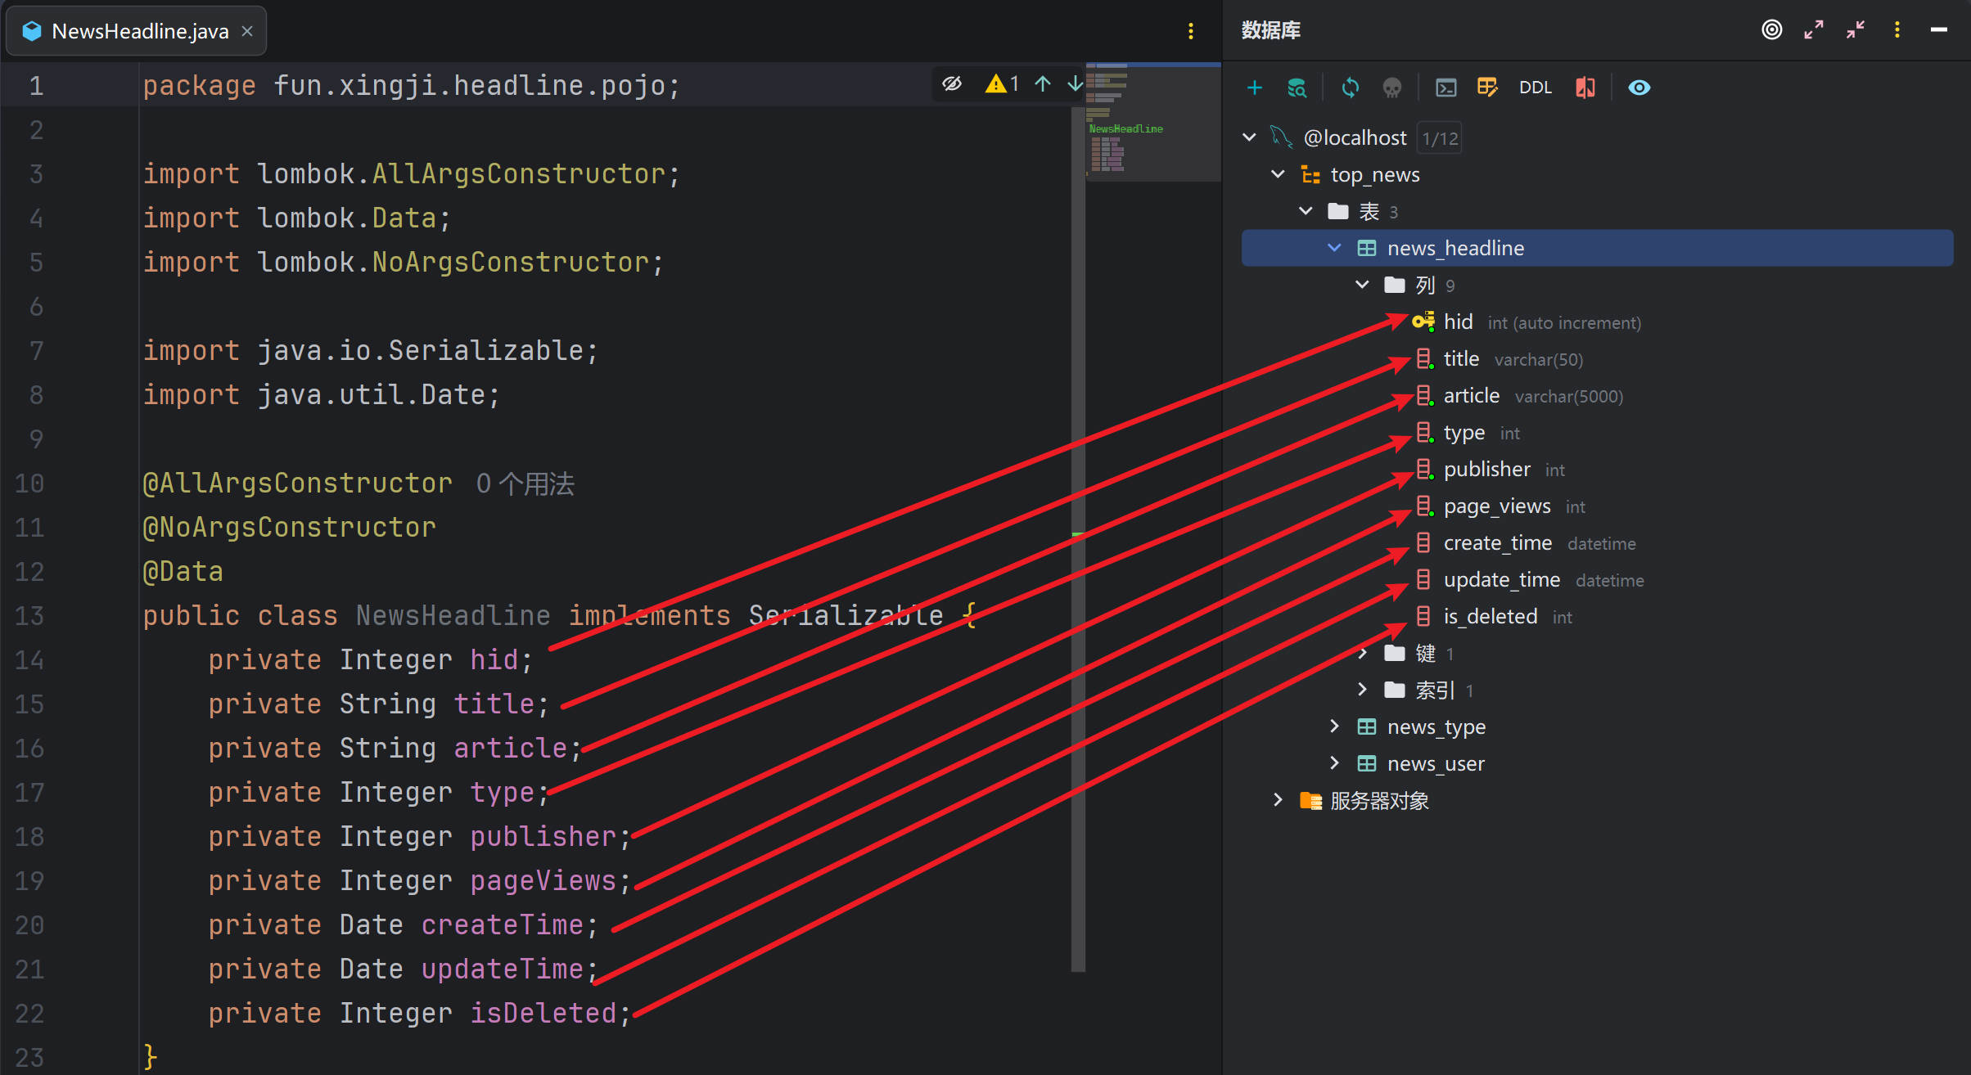Click the add new data source plus icon
1971x1075 pixels.
tap(1254, 88)
